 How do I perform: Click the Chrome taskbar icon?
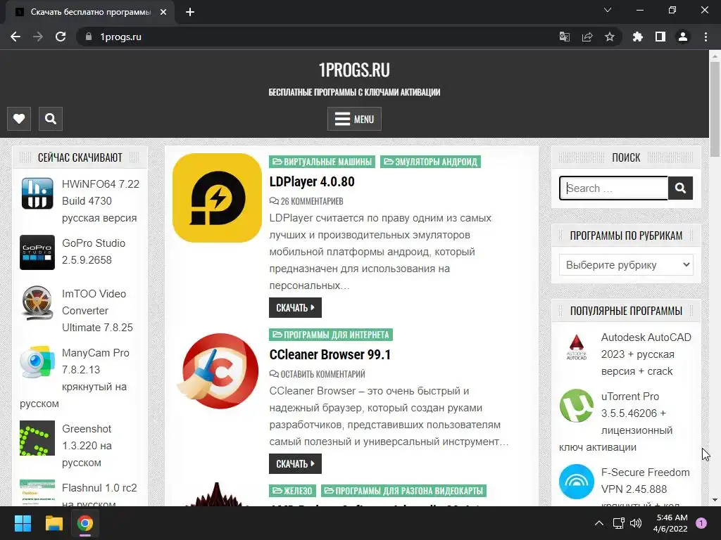click(85, 523)
